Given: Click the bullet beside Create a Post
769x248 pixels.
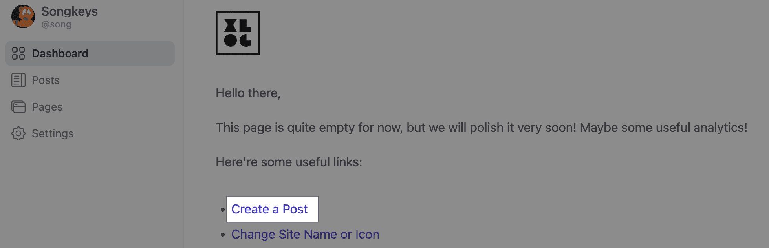Looking at the screenshot, I should [223, 210].
